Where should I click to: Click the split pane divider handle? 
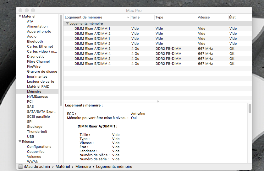[158, 101]
